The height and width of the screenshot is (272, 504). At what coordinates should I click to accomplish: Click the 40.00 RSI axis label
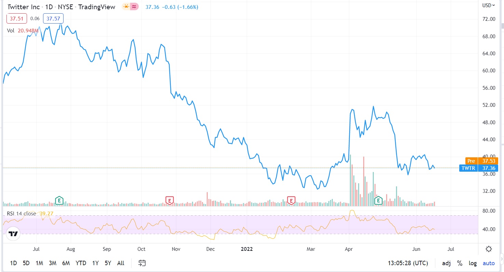489,229
